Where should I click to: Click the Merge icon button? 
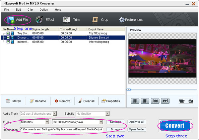click(x=8, y=101)
